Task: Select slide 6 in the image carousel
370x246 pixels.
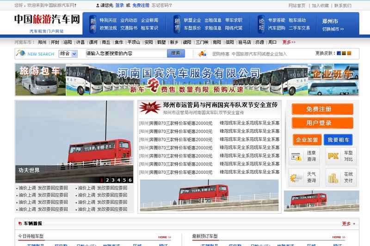Action: 130,180
